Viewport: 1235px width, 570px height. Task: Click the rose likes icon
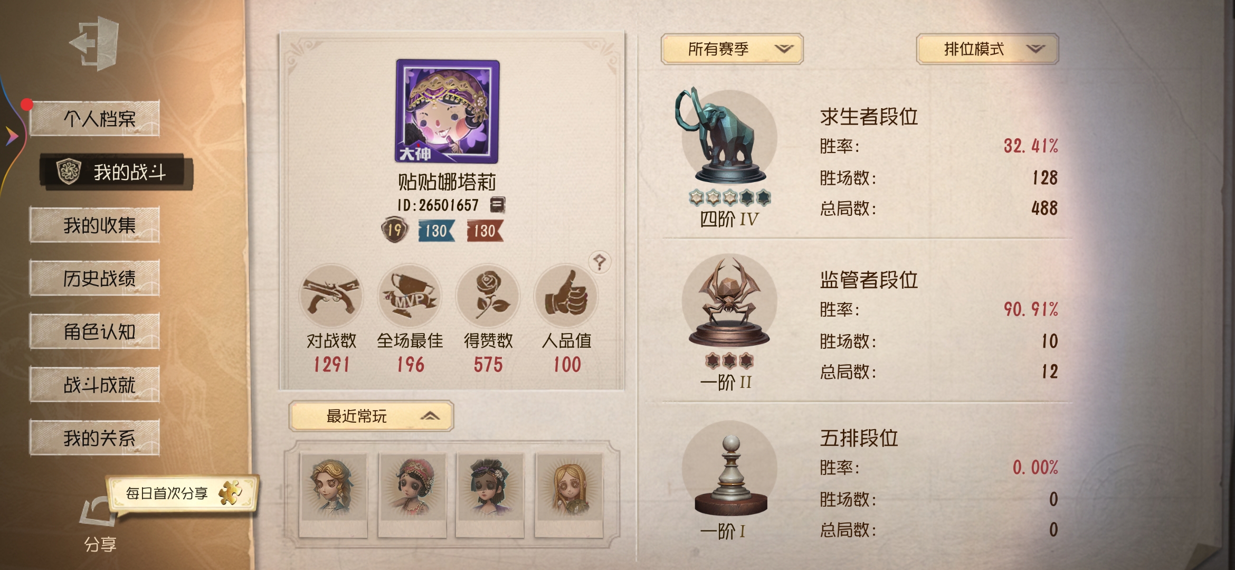pyautogui.click(x=488, y=297)
